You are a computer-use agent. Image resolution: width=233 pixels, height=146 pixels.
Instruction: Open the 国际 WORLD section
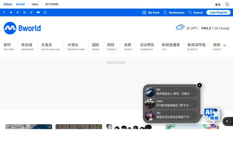click(x=96, y=47)
